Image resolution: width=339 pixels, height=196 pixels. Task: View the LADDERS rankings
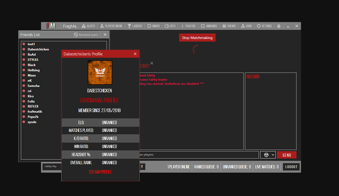coord(135,26)
